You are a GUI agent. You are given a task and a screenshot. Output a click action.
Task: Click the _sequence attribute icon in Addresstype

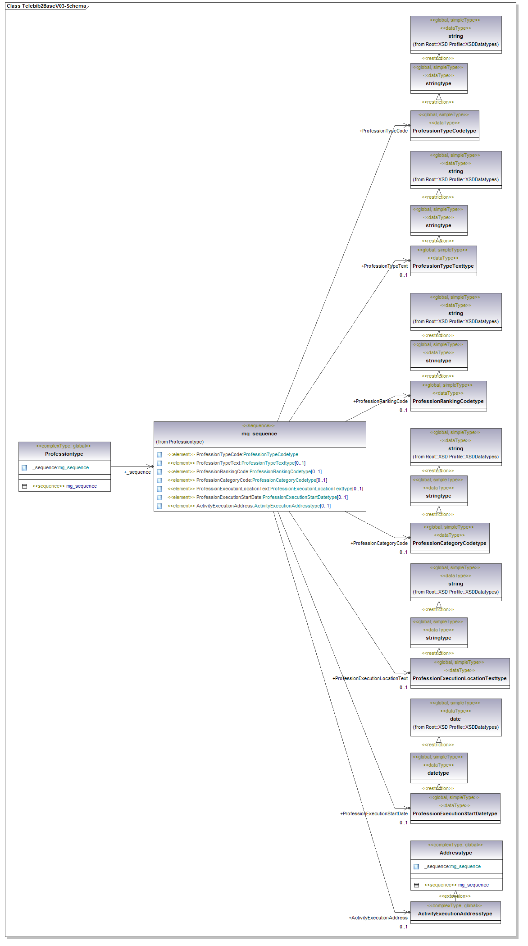(x=416, y=867)
